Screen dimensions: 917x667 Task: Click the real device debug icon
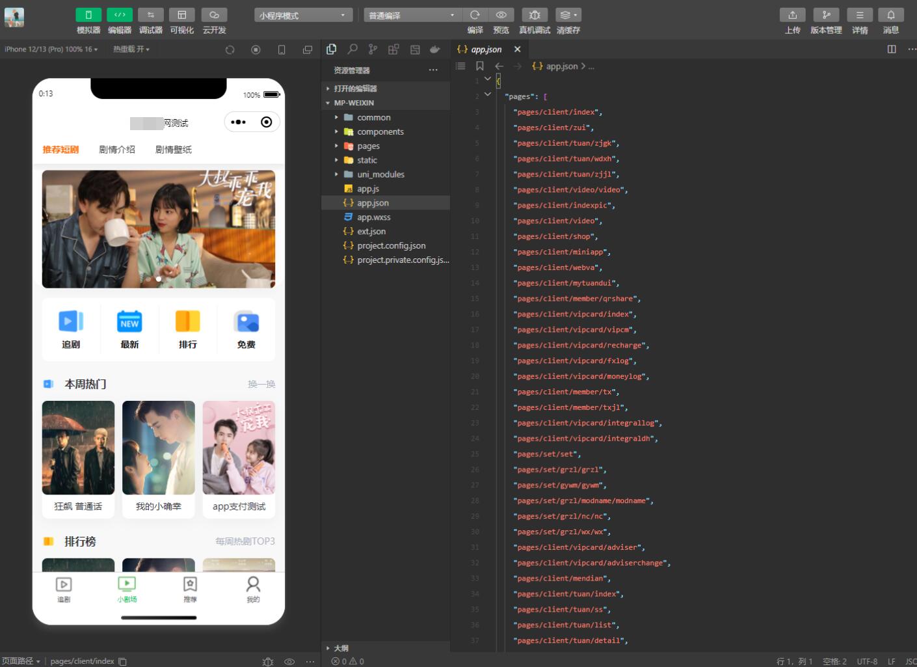[534, 15]
